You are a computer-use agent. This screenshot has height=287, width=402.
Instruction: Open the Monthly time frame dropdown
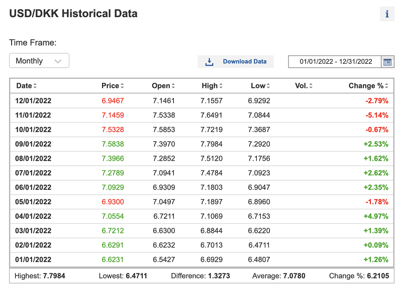point(39,61)
